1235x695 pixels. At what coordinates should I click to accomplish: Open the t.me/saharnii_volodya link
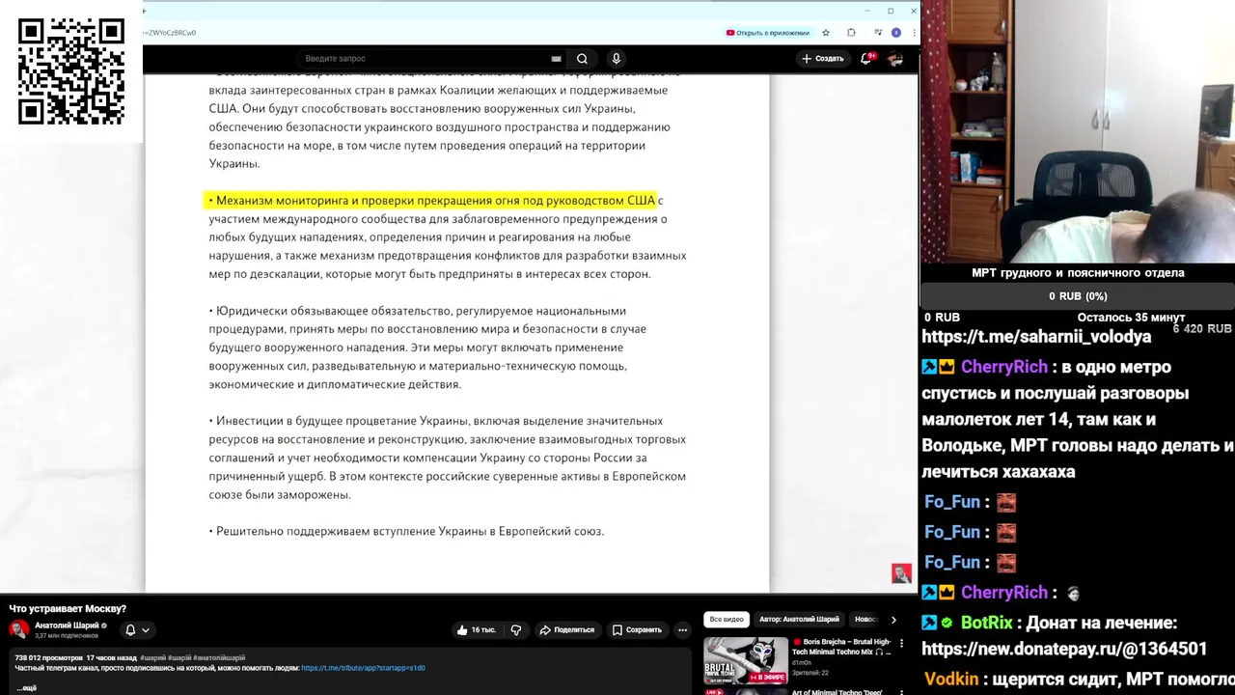tap(1036, 337)
